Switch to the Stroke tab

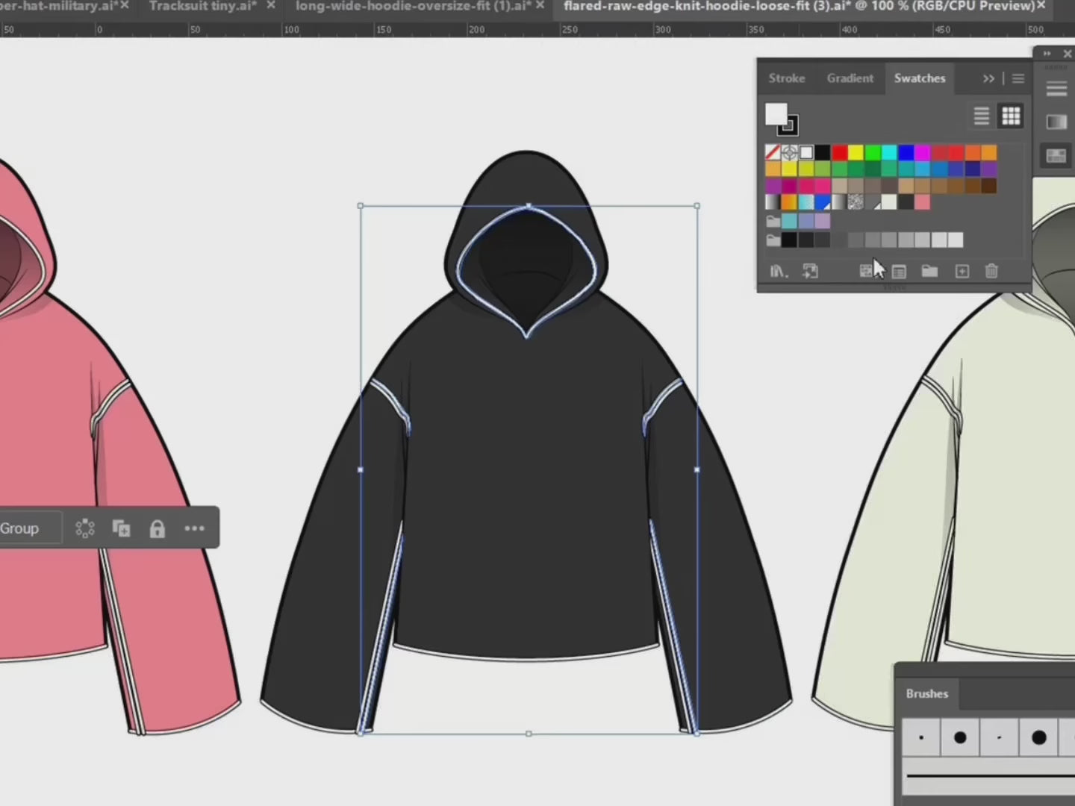[x=786, y=78]
